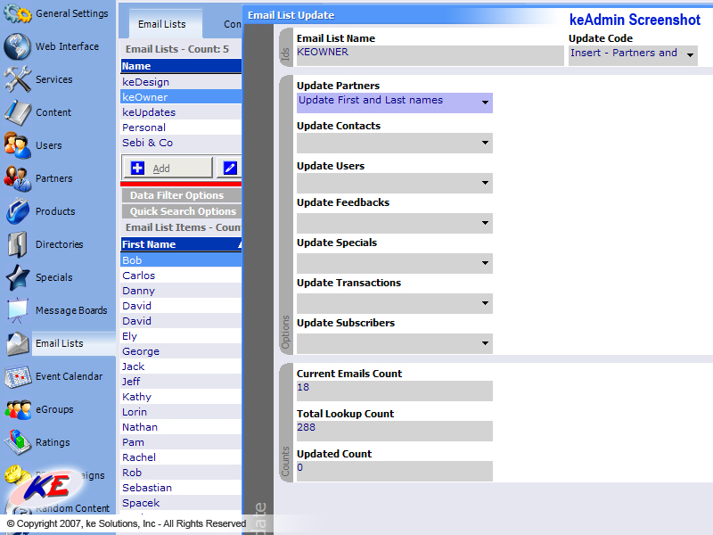Select the keOwner email list
The height and width of the screenshot is (535, 713).
click(x=181, y=97)
